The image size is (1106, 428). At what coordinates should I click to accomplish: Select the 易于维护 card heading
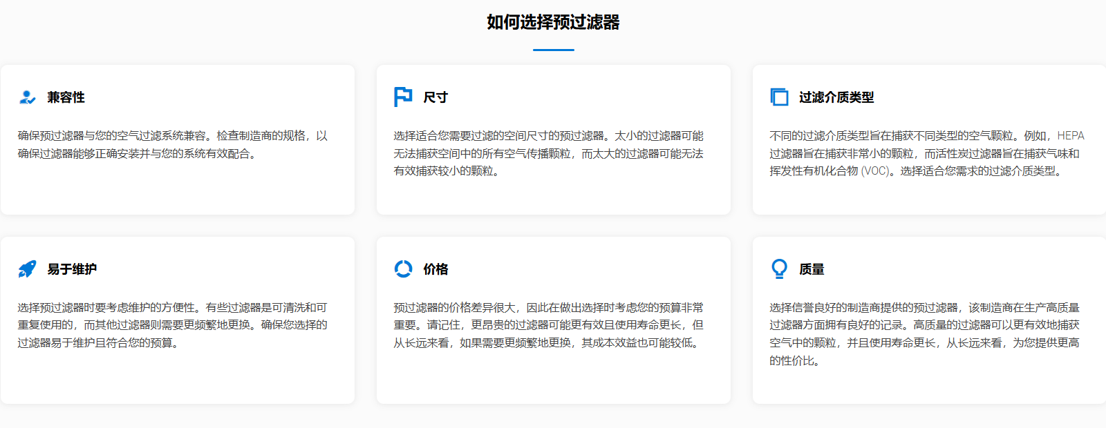(72, 269)
